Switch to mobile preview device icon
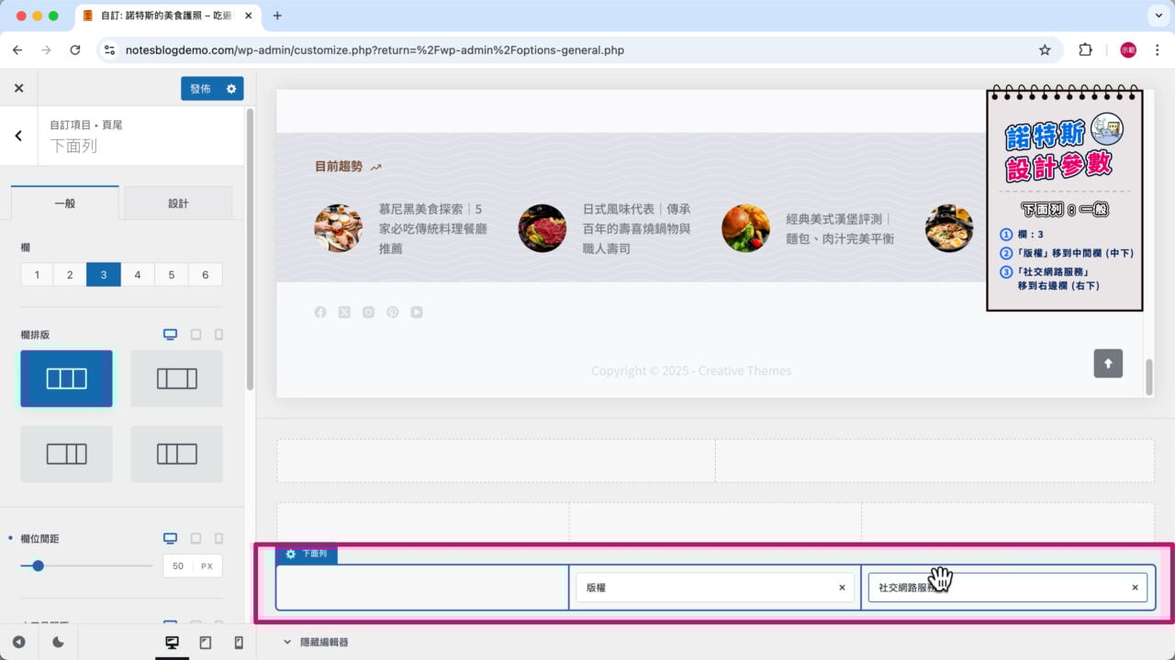Image resolution: width=1175 pixels, height=660 pixels. click(x=239, y=643)
